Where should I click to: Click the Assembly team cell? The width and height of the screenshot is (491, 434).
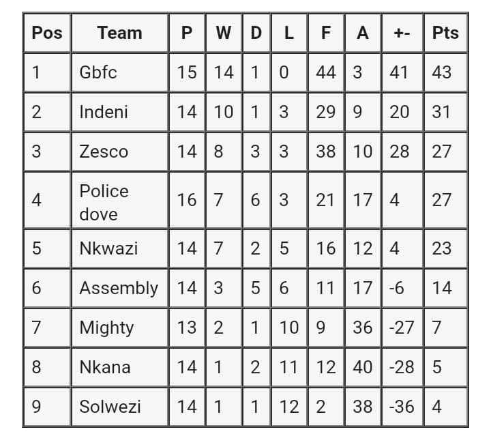coord(119,288)
